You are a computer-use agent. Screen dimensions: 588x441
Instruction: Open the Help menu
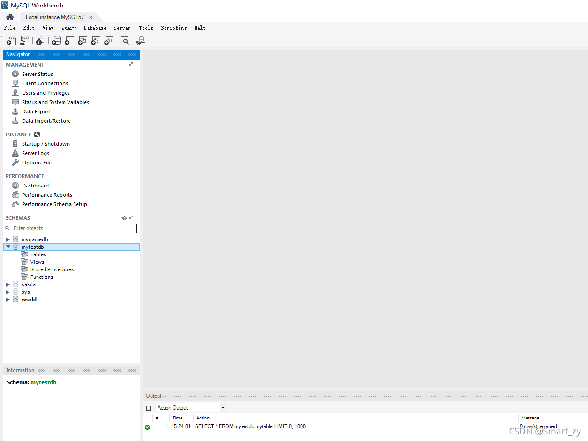(x=200, y=28)
